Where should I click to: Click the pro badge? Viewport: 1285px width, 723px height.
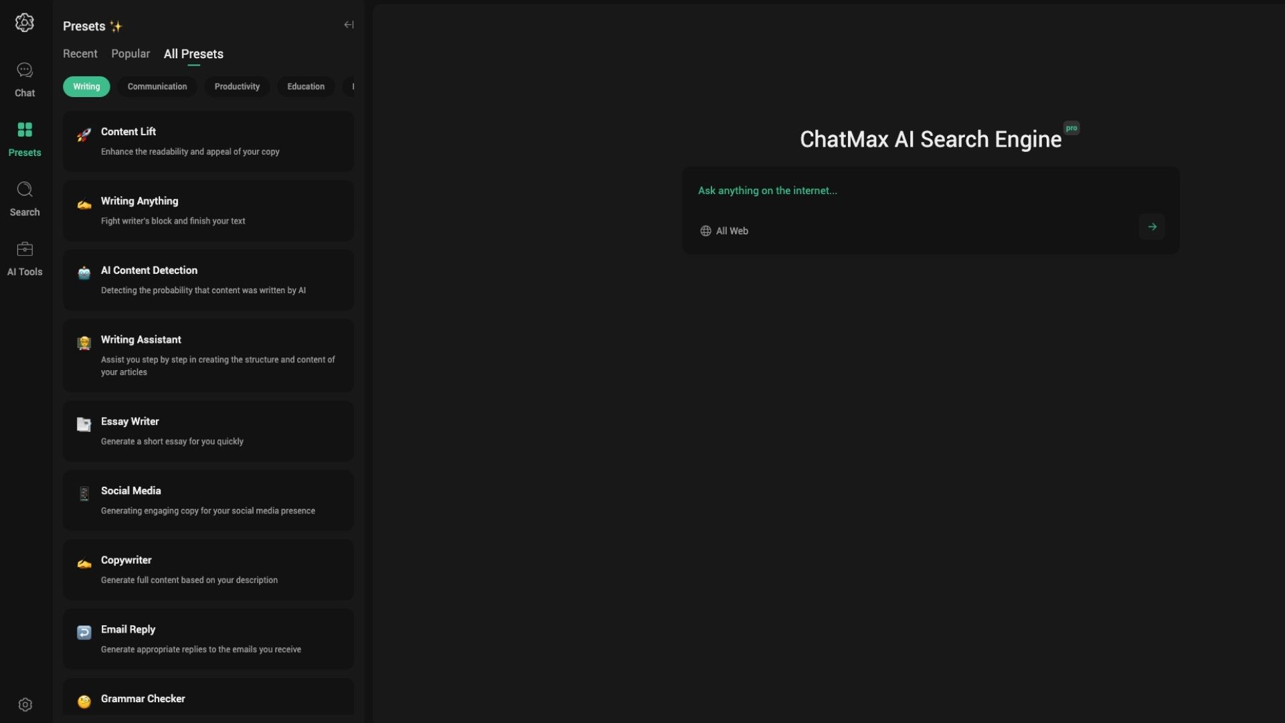(1072, 128)
